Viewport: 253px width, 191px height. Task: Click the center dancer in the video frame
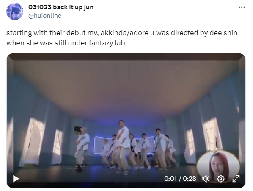point(122,146)
